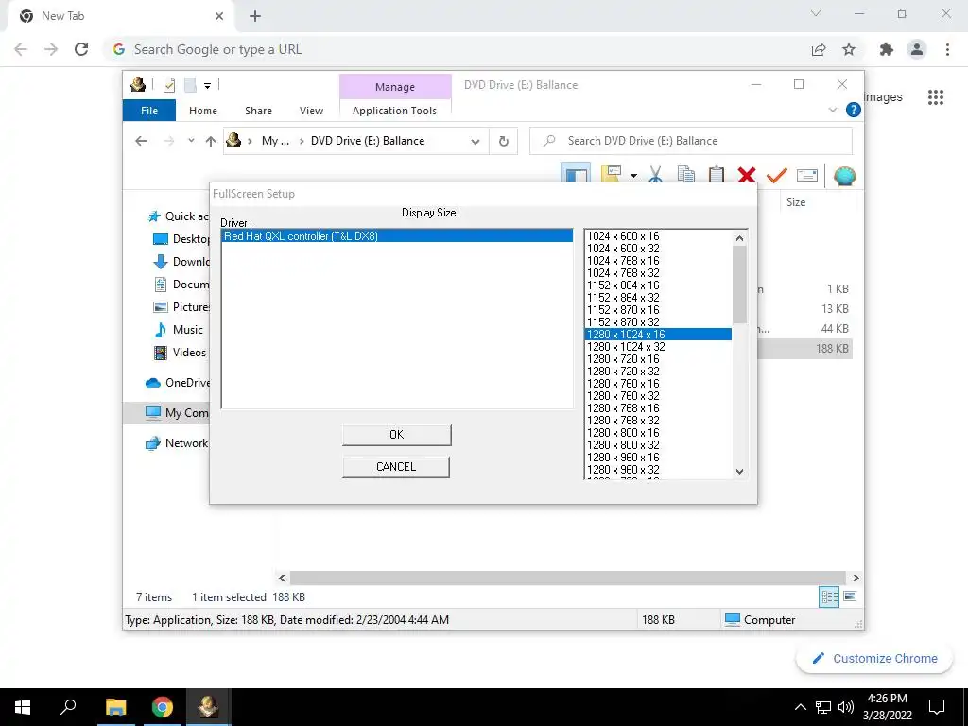The height and width of the screenshot is (726, 968).
Task: Open the Share ribbon tab
Action: pyautogui.click(x=258, y=111)
